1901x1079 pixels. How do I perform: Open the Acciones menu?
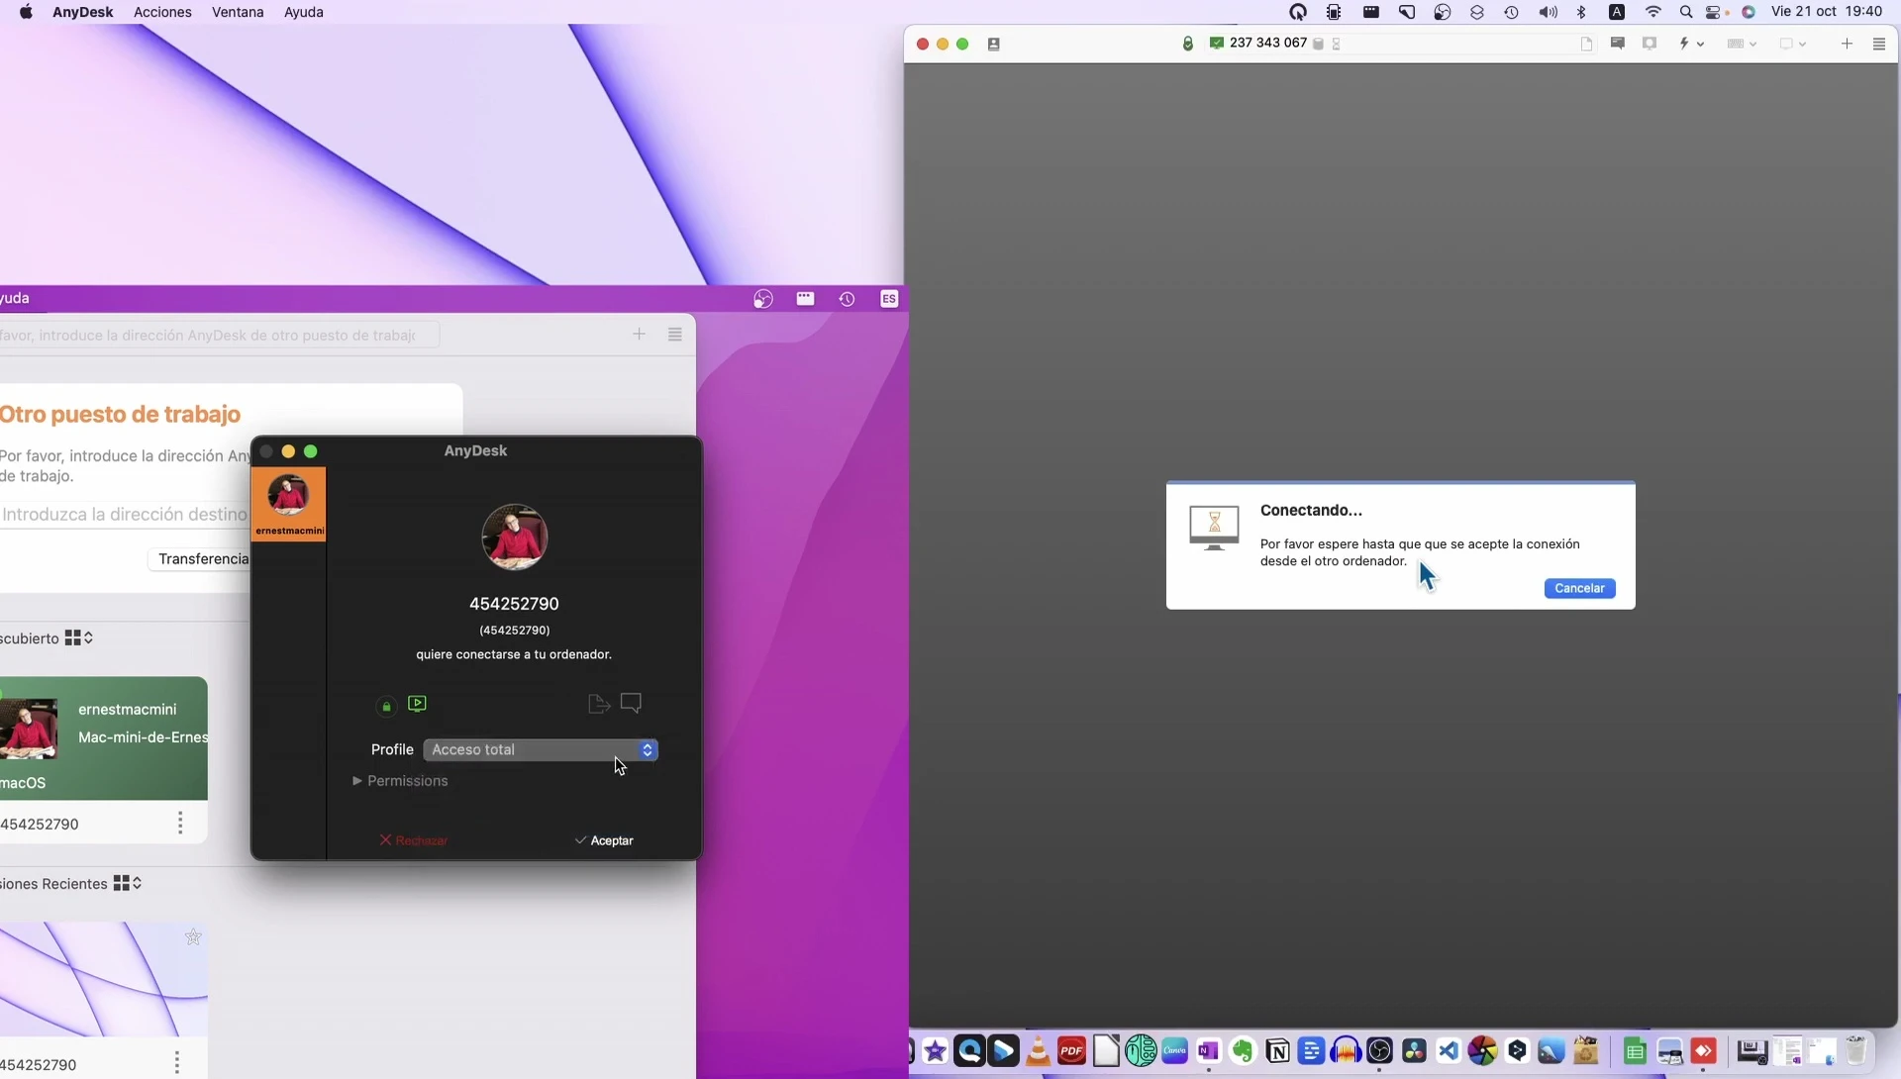(x=162, y=12)
